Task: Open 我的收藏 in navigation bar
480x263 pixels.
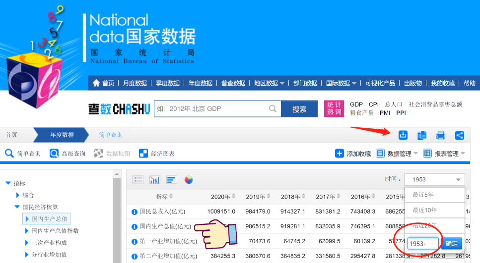Action: (443, 83)
